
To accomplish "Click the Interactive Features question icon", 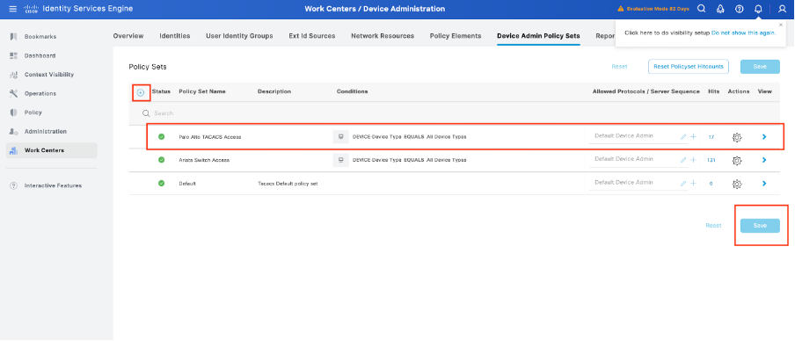I will (14, 186).
